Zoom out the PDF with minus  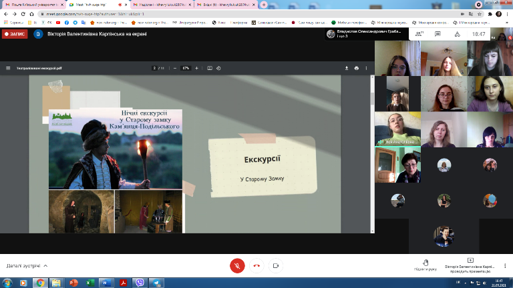(x=174, y=68)
